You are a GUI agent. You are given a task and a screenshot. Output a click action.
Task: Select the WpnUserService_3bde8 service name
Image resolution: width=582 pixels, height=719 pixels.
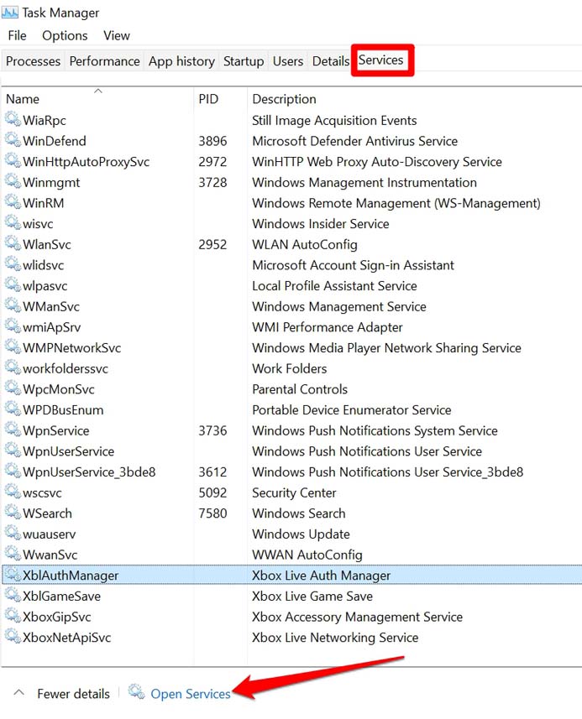tap(89, 472)
